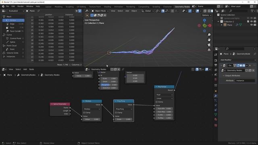Image resolution: width=258 pixels, height=145 pixels.
Task: Switch perspective/orthographic grid icon in viewport
Action: point(209,50)
